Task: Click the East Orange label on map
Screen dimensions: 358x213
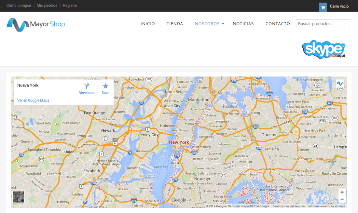Action: 94,113
